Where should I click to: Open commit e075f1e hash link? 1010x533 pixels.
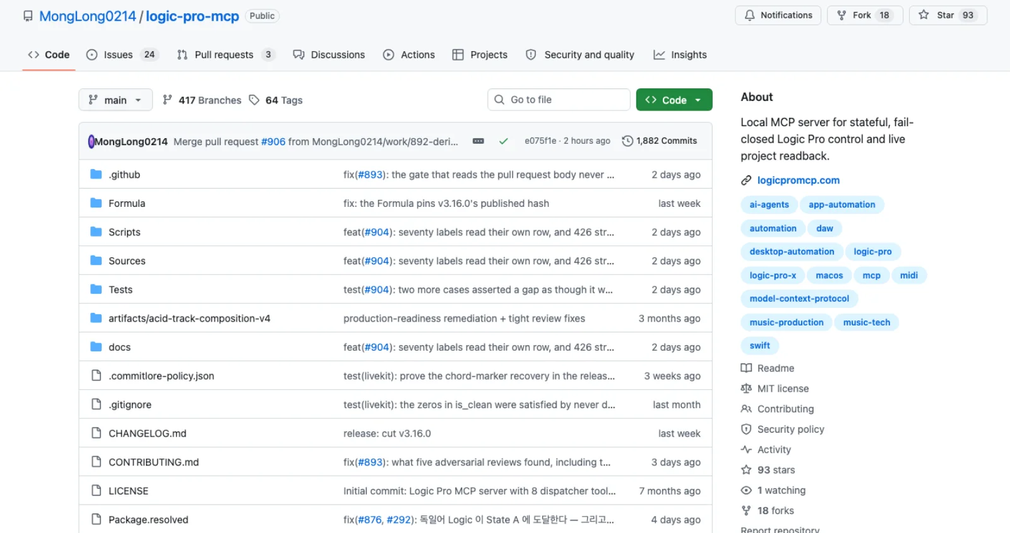(540, 141)
